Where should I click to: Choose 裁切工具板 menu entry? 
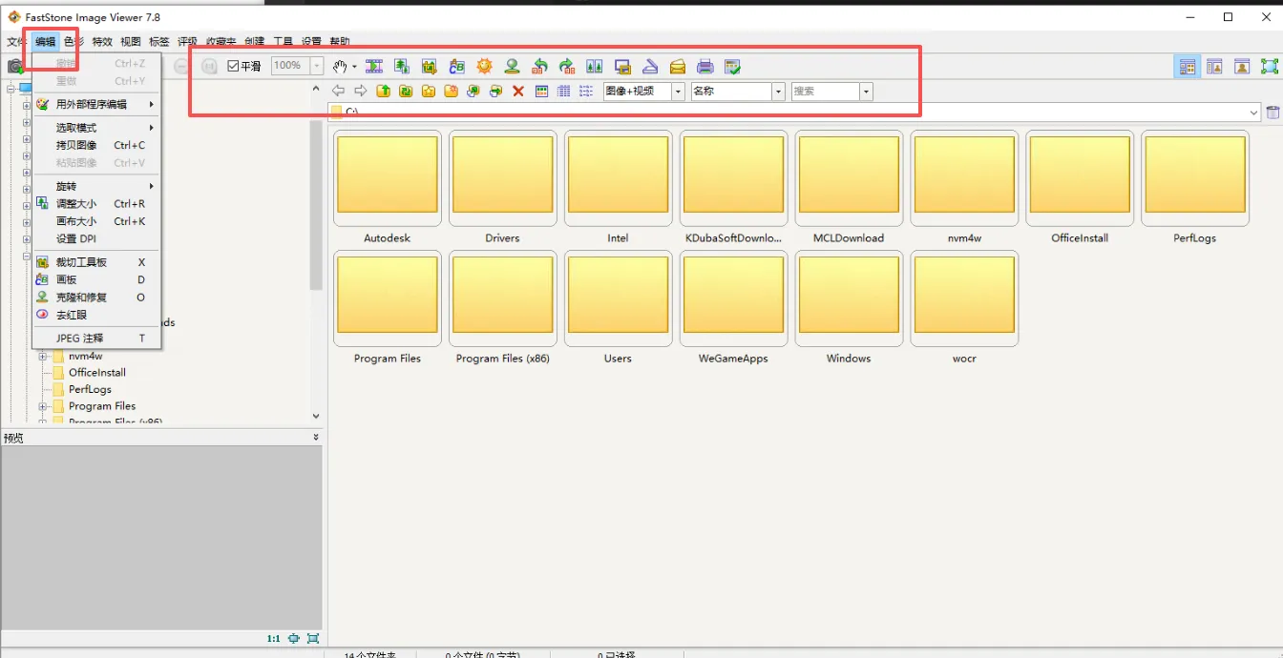pyautogui.click(x=96, y=262)
